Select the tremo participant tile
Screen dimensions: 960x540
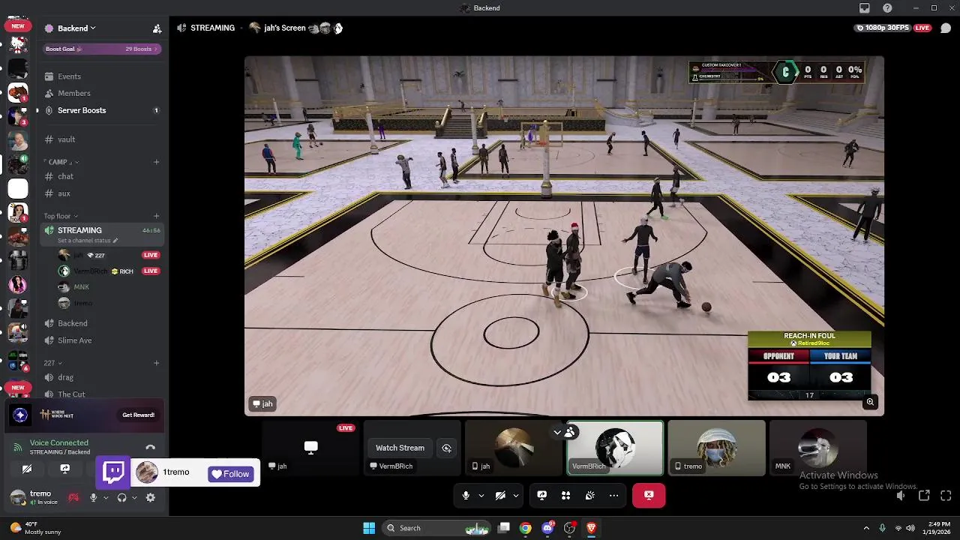pos(716,448)
